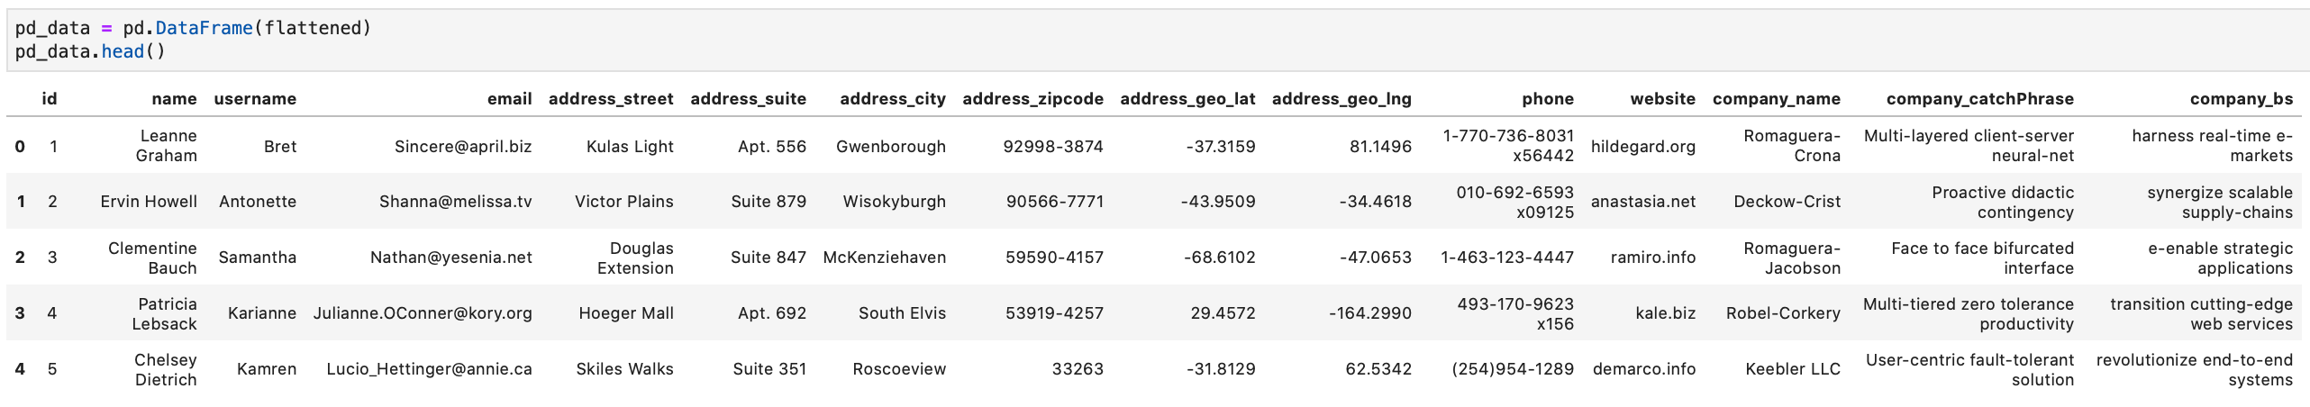The image size is (2310, 407).
Task: Click the username column header
Action: [255, 99]
